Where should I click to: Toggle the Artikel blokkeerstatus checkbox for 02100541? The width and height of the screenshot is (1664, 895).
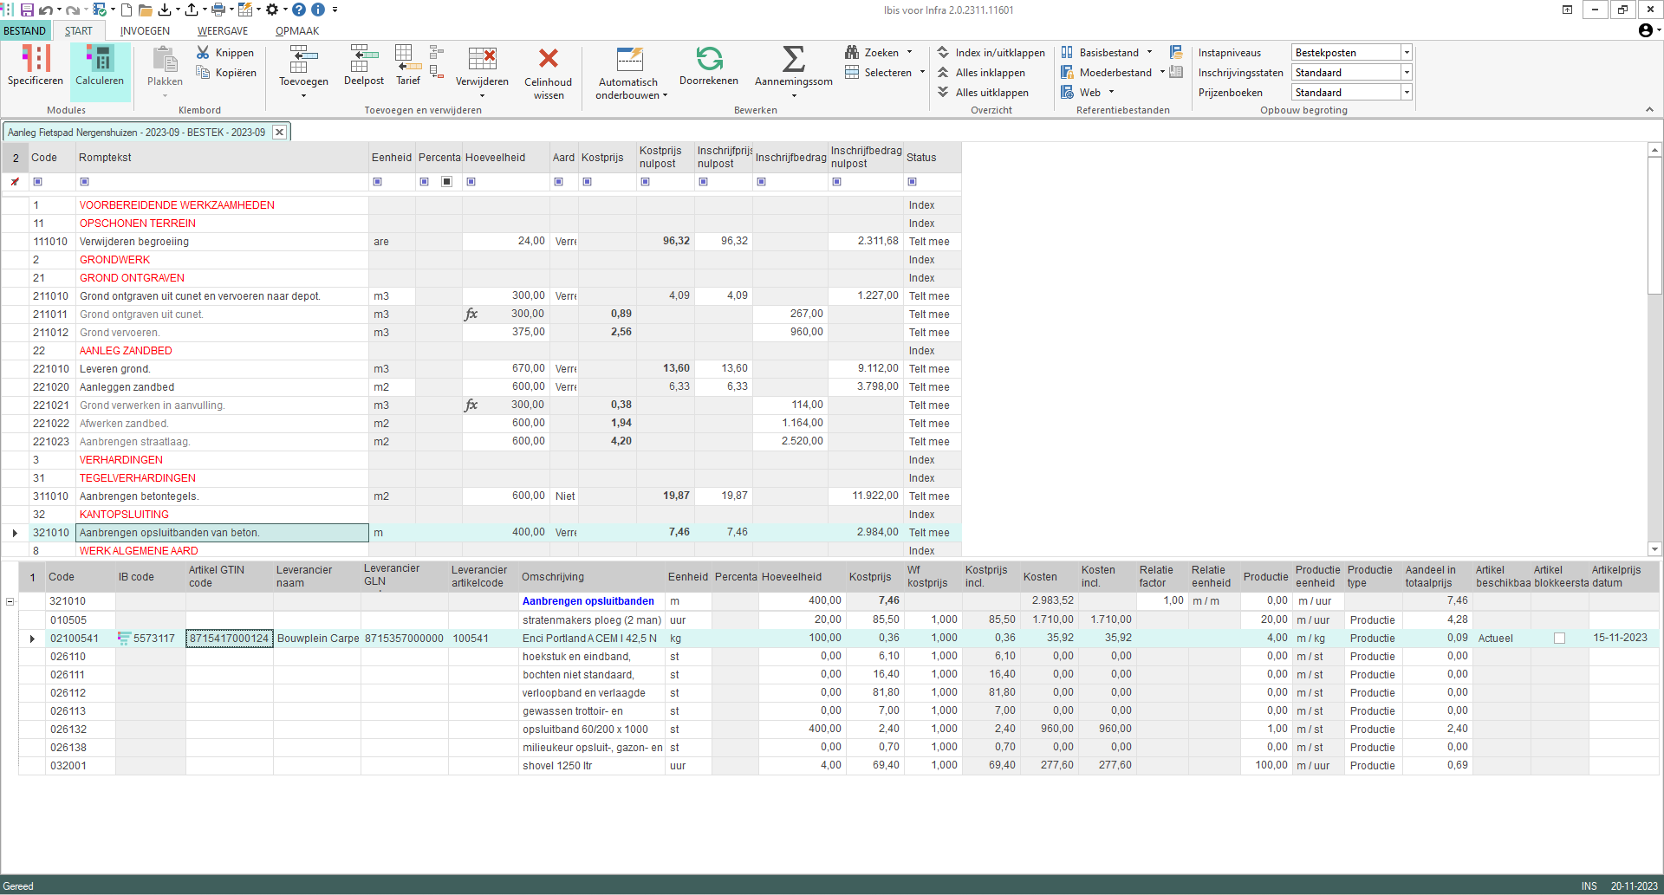tap(1560, 639)
